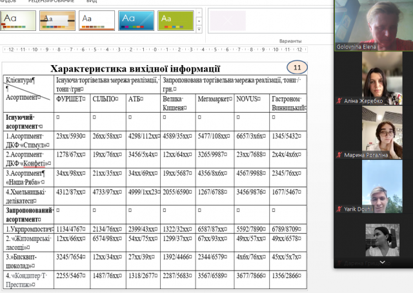This screenshot has height=293, width=413.
Task: Click cell value 3265/9987
Action: tap(212, 155)
